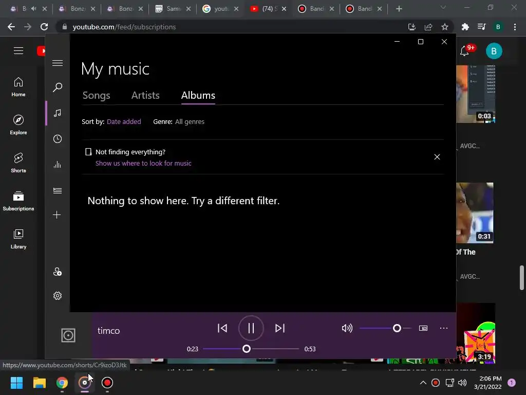This screenshot has height=395, width=526.
Task: Click the timco song title
Action: (x=109, y=331)
